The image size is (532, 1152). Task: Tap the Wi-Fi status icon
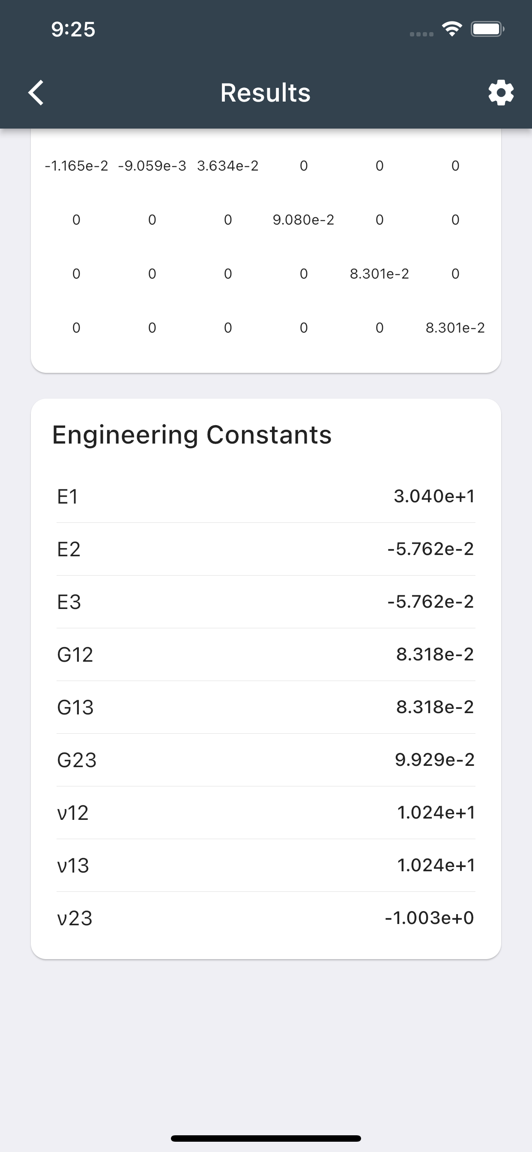click(x=452, y=29)
